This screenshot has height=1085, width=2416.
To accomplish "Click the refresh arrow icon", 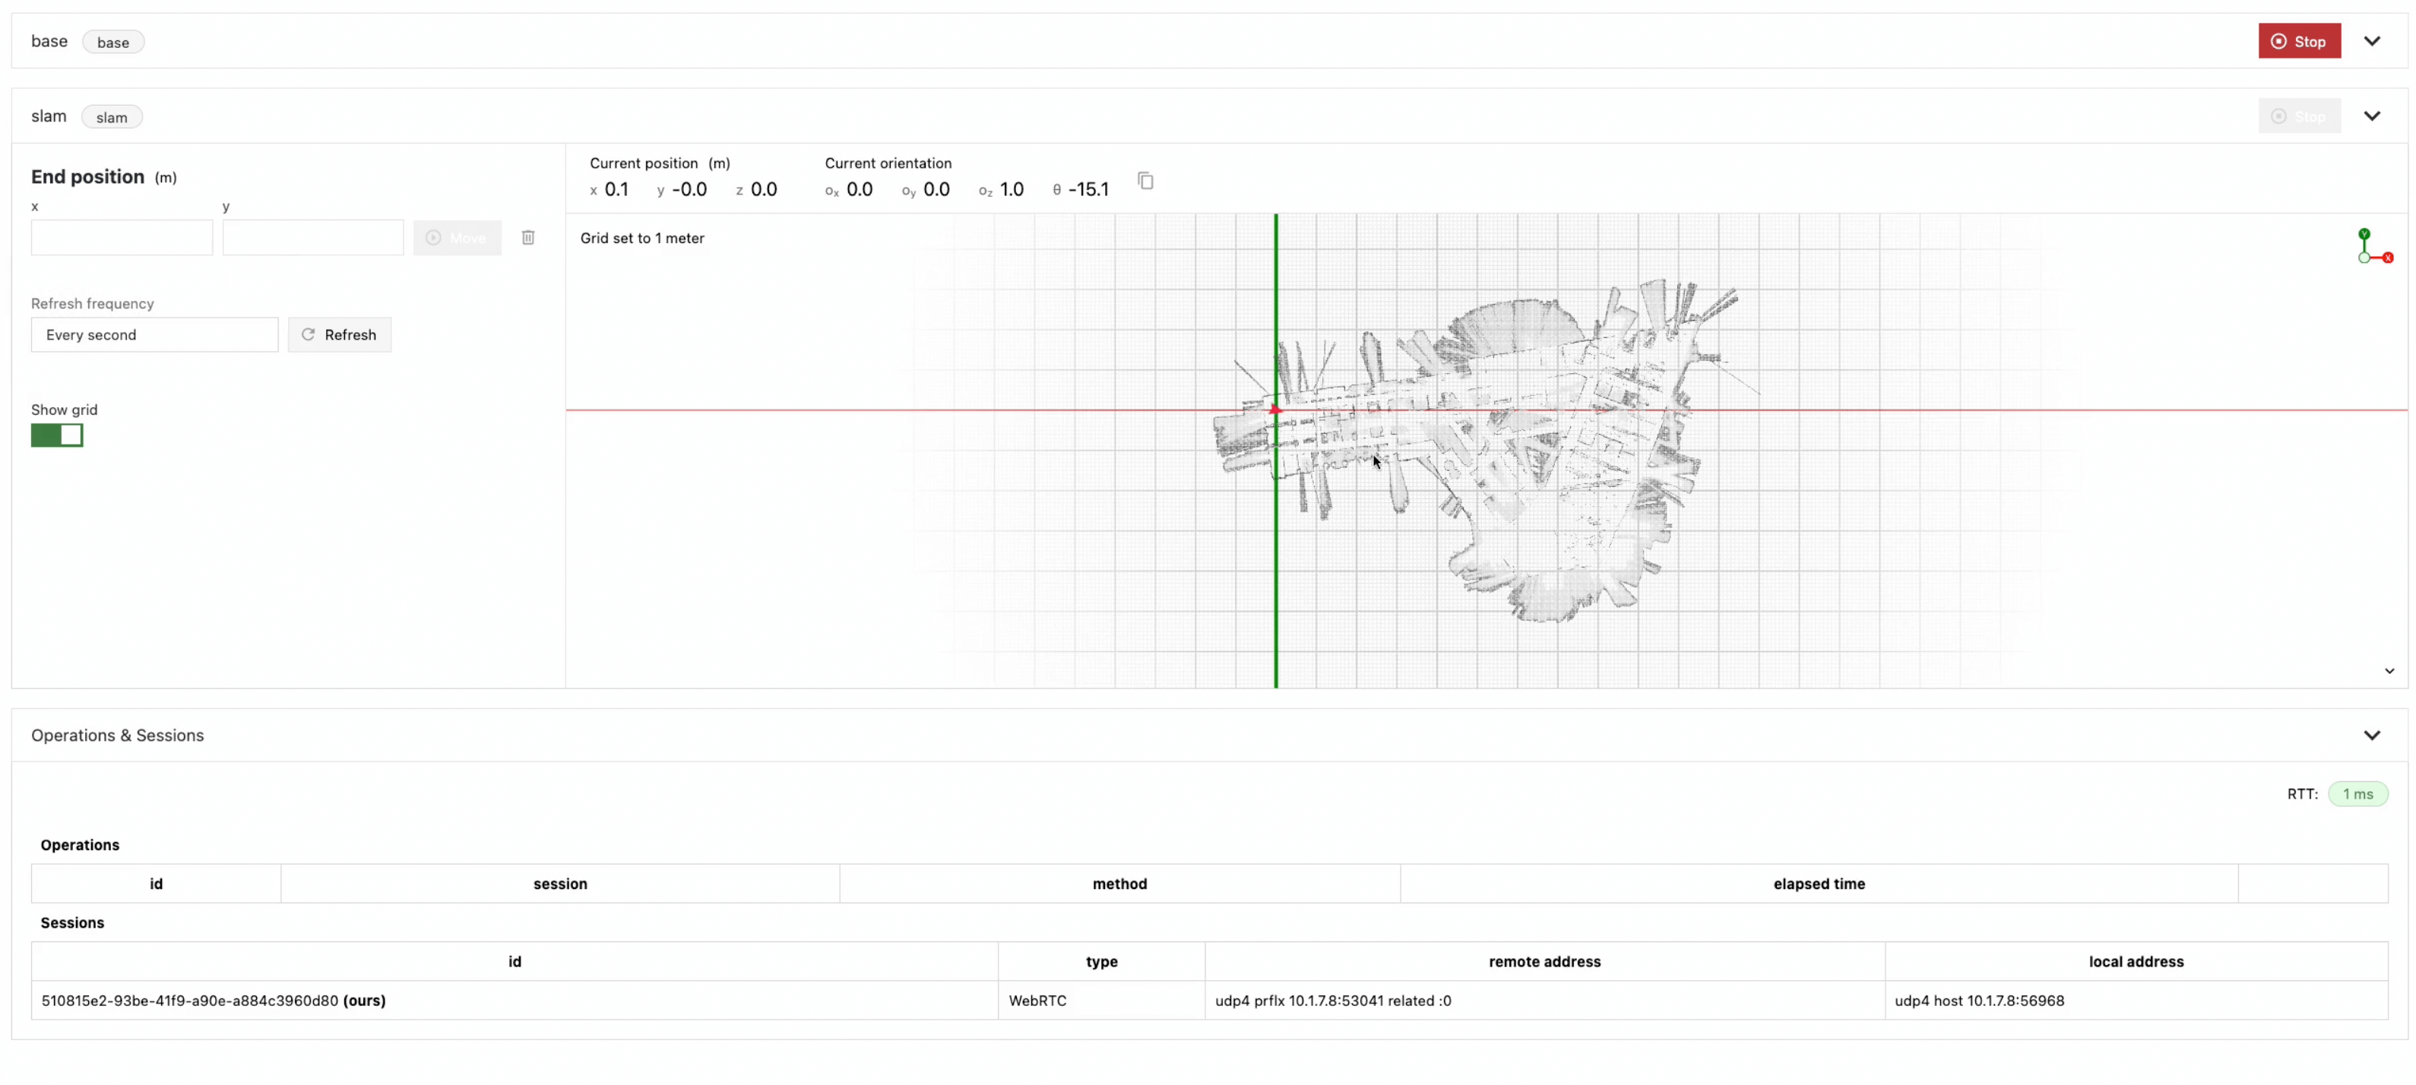I will [x=308, y=335].
